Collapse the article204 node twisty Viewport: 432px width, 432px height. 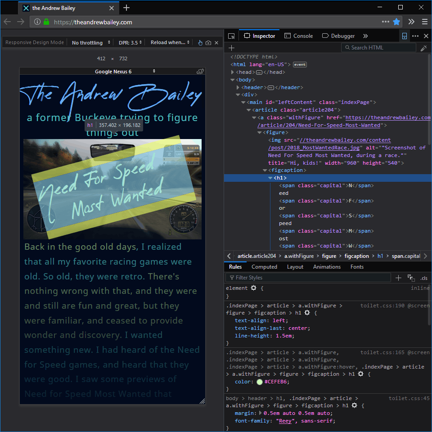tap(248, 110)
